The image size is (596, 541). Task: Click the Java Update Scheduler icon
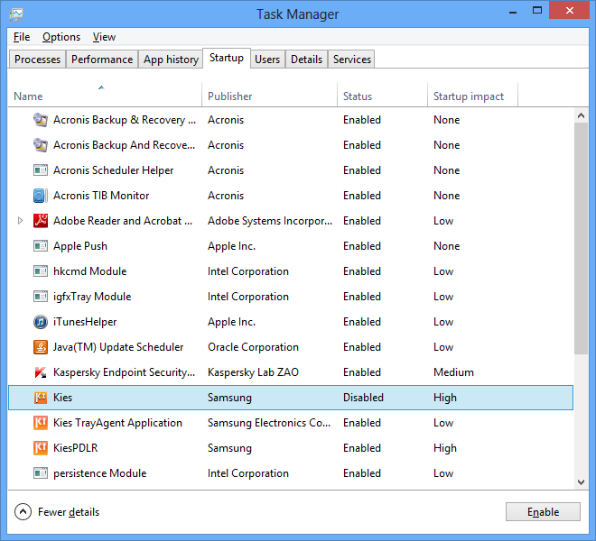(40, 347)
